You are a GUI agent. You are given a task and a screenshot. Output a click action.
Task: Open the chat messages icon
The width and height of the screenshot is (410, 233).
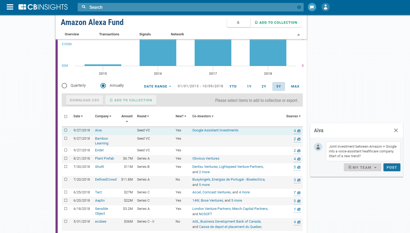coord(312,7)
